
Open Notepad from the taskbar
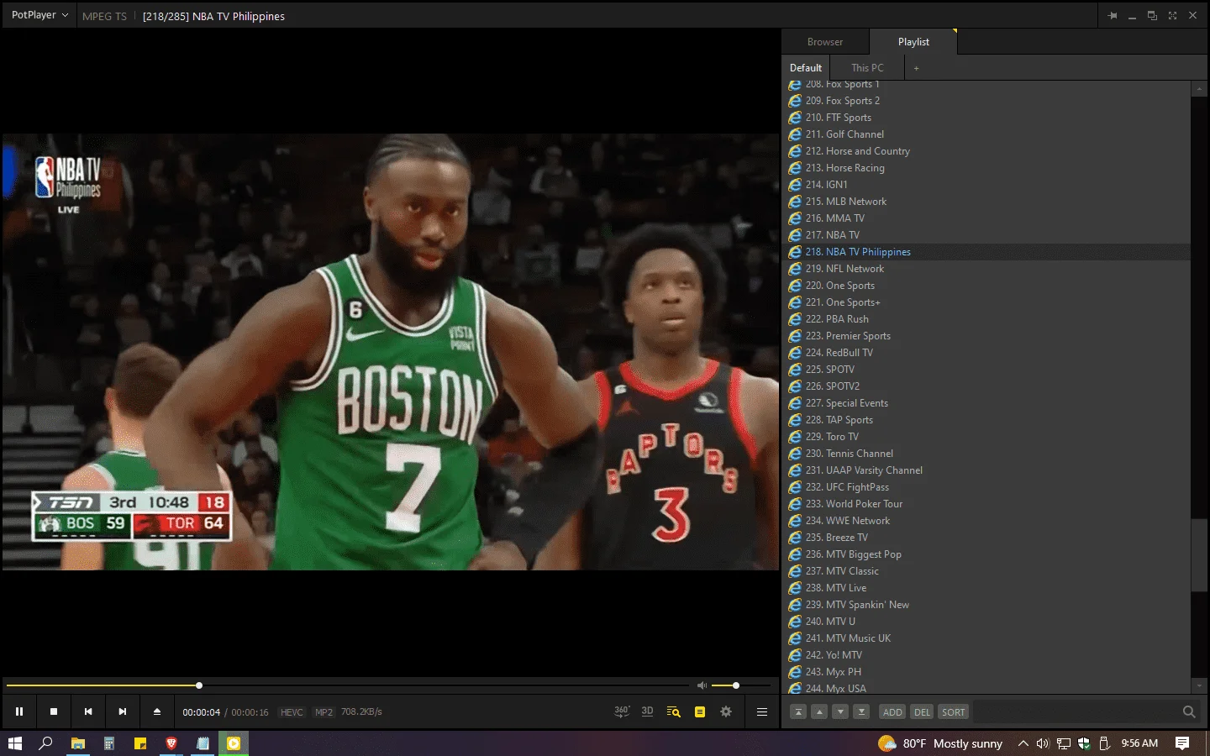pyautogui.click(x=203, y=743)
